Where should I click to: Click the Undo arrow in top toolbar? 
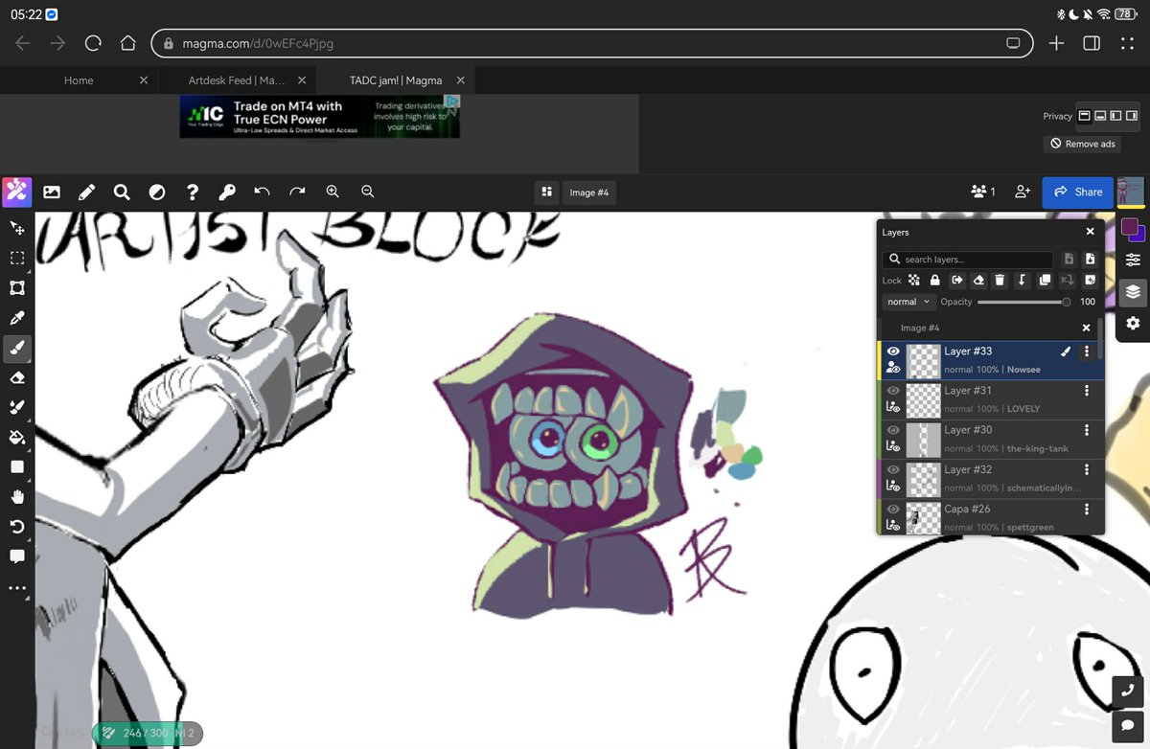point(262,192)
